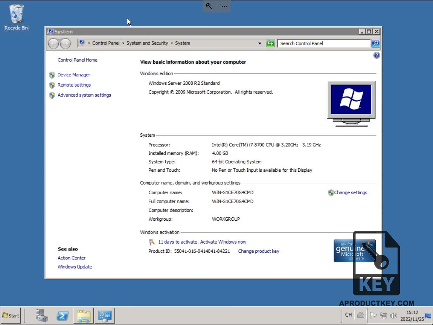This screenshot has height=325, width=433.
Task: Click the Change settings link
Action: [351, 192]
